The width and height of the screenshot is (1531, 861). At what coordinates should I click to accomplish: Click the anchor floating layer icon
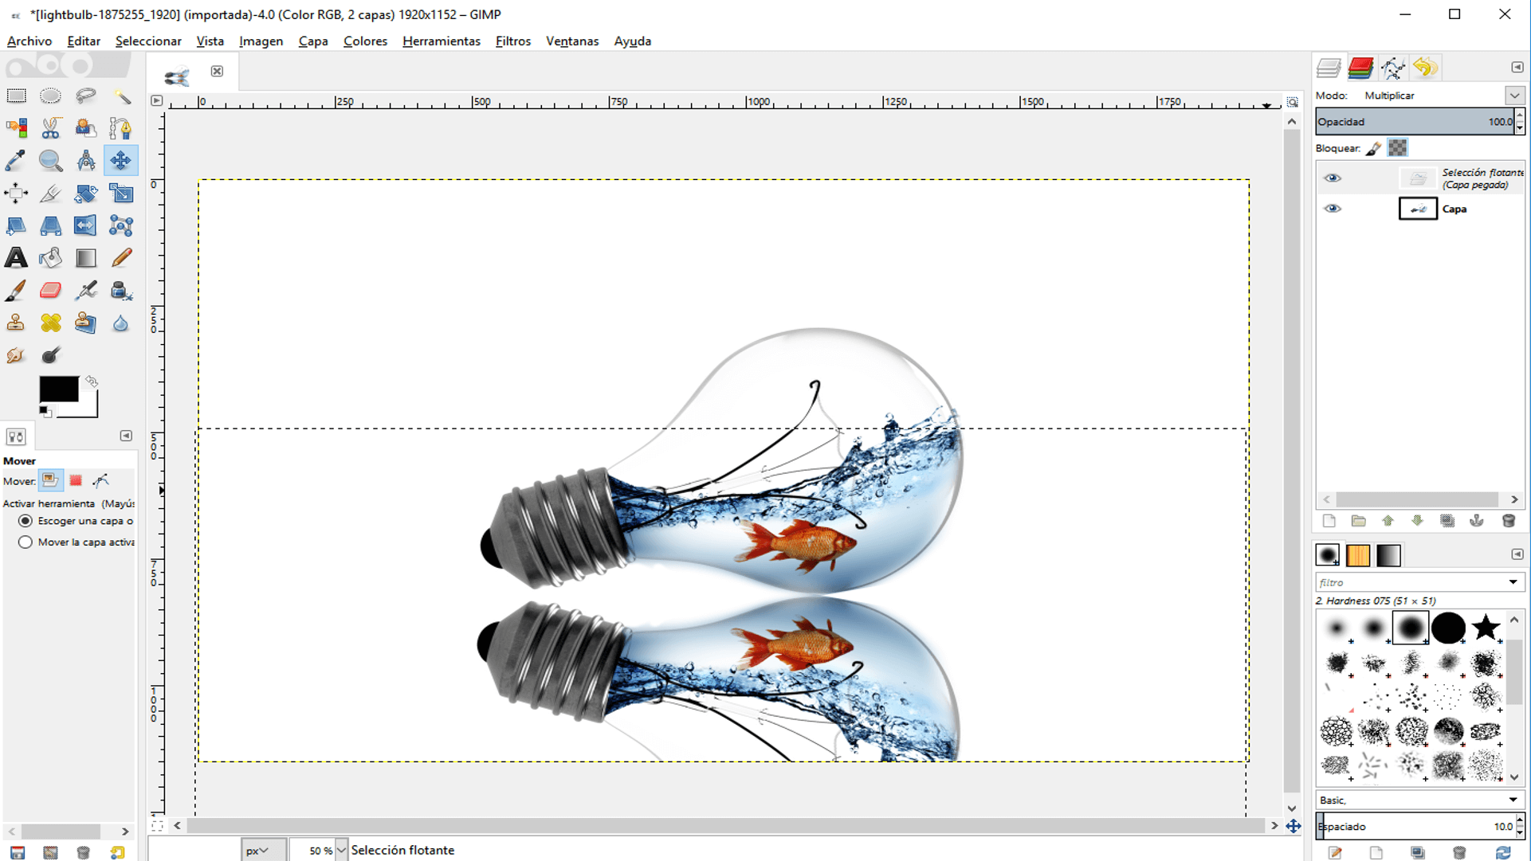[x=1477, y=521]
